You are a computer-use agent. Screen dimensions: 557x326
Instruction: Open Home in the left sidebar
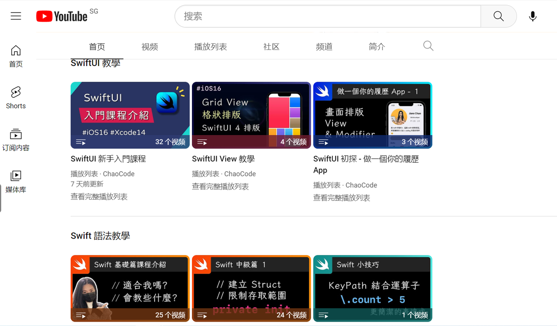tap(16, 56)
